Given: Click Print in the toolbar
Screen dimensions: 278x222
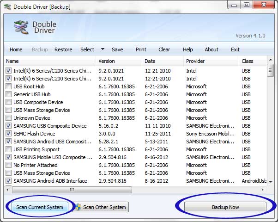Looking at the screenshot, I should 141,49.
